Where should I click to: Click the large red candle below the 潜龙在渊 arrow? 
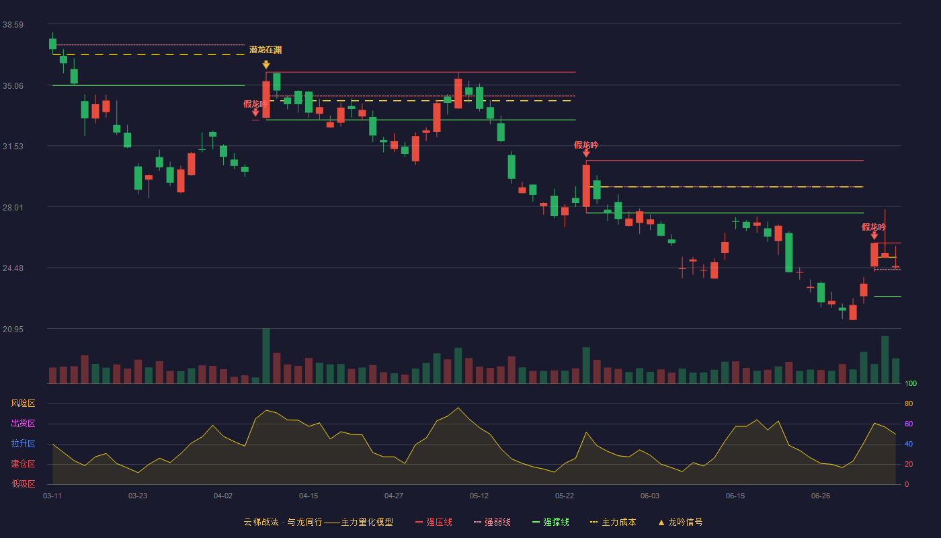pyautogui.click(x=266, y=100)
